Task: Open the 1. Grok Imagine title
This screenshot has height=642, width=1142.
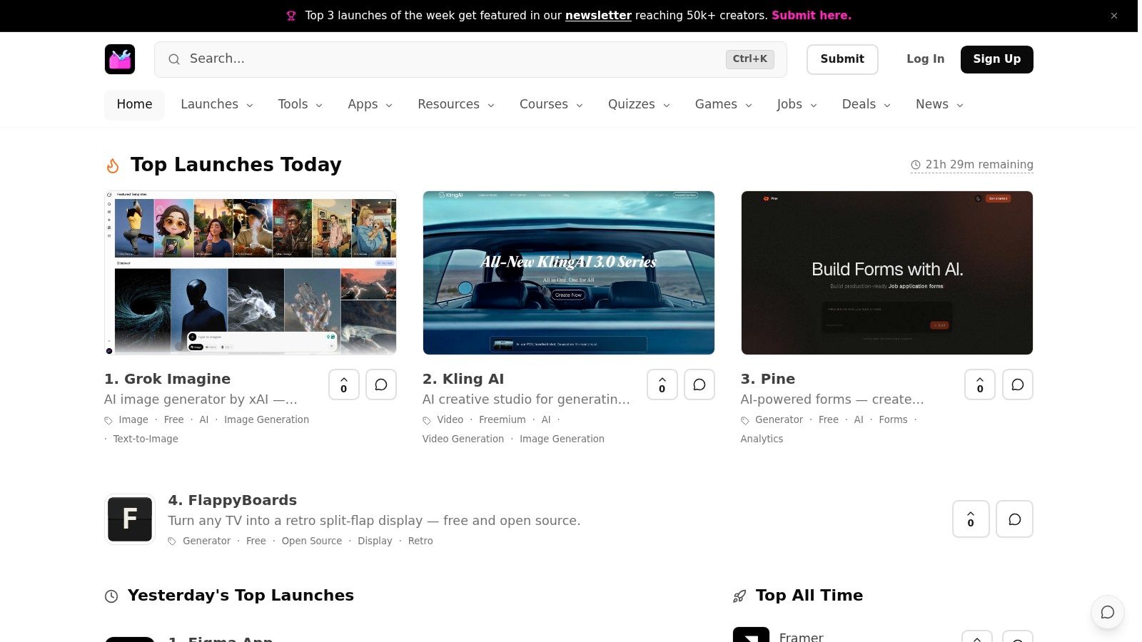Action: pyautogui.click(x=167, y=379)
